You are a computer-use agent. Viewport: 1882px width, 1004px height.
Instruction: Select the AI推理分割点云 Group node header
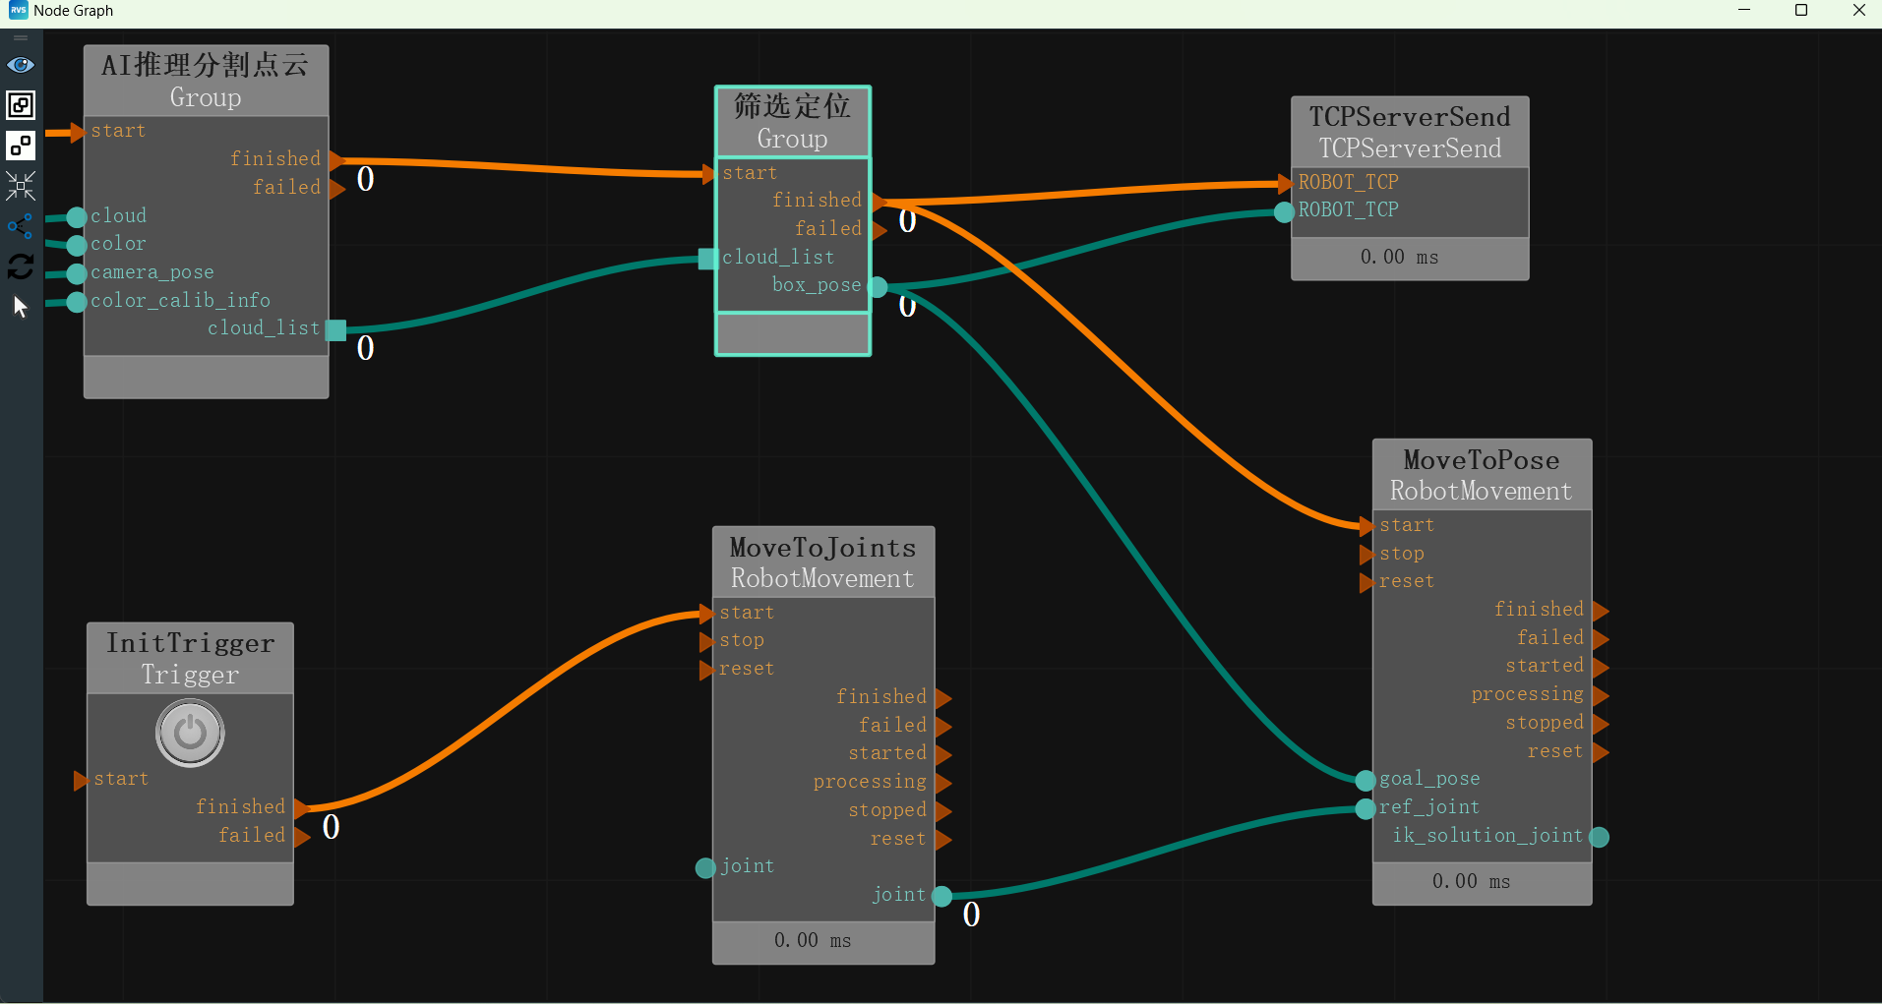click(x=206, y=81)
